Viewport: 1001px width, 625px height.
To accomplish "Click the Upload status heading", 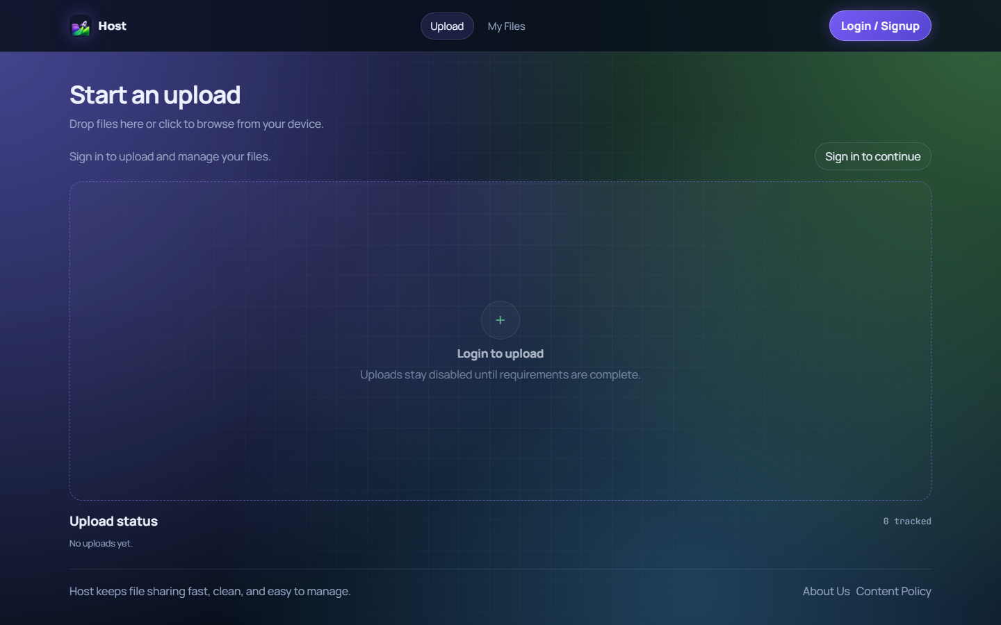I will point(113,521).
